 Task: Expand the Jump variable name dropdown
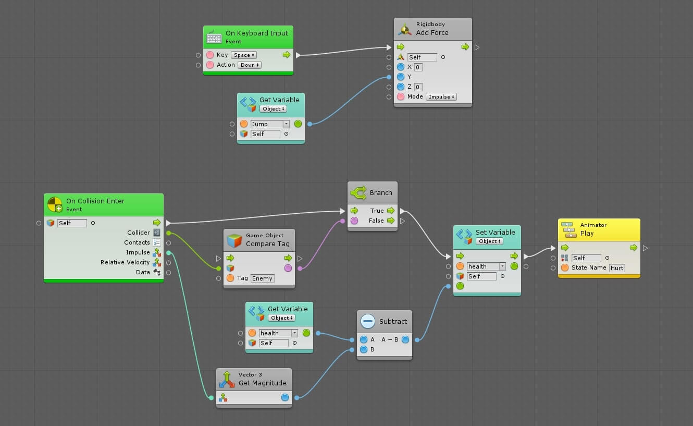286,124
